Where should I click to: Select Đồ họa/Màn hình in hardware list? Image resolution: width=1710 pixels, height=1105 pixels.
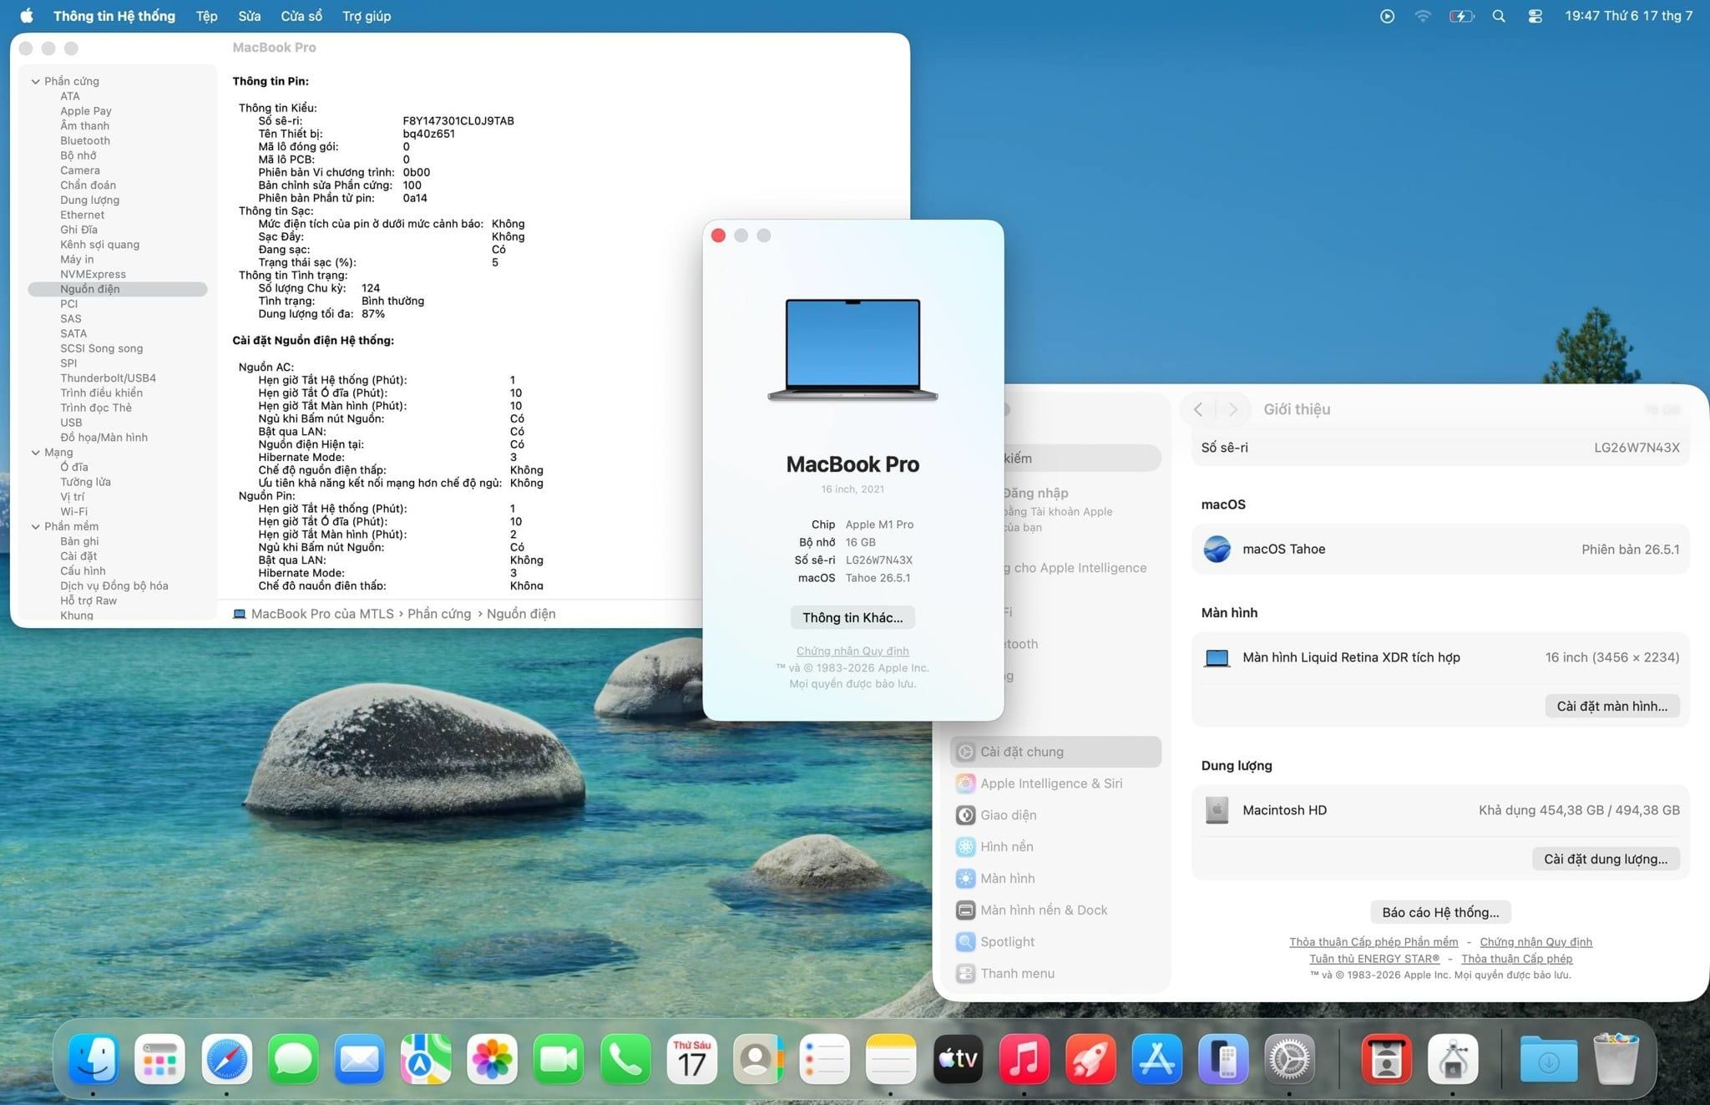point(104,438)
